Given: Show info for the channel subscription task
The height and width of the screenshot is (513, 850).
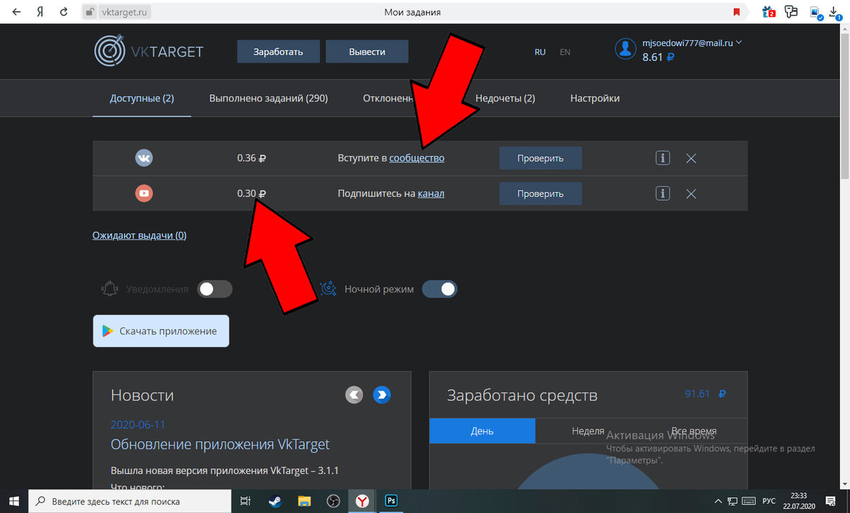Looking at the screenshot, I should [x=662, y=193].
